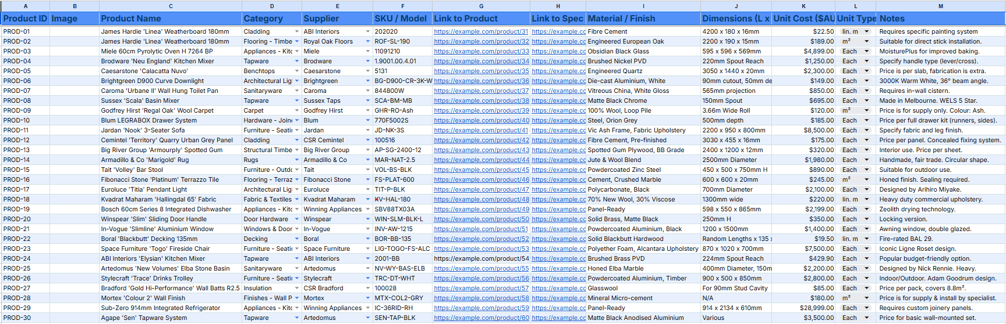This screenshot has width=1006, height=324.
Task: Open Supplier dropdown for PROD-30 Artedomus
Action: (x=368, y=318)
